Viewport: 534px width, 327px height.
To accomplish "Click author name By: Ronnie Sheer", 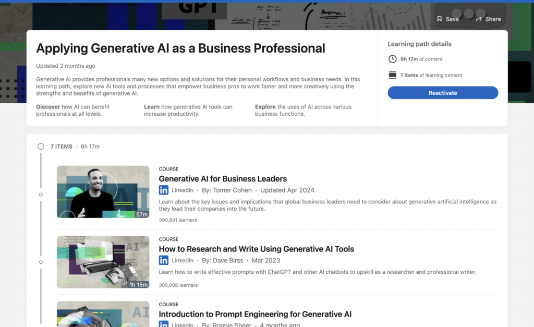I will coord(226,324).
